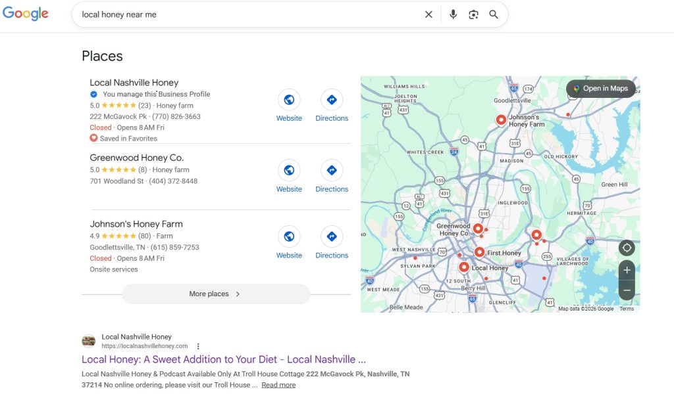Screen dimensions: 674x400
Task: Open Google Lens image search
Action: point(473,14)
